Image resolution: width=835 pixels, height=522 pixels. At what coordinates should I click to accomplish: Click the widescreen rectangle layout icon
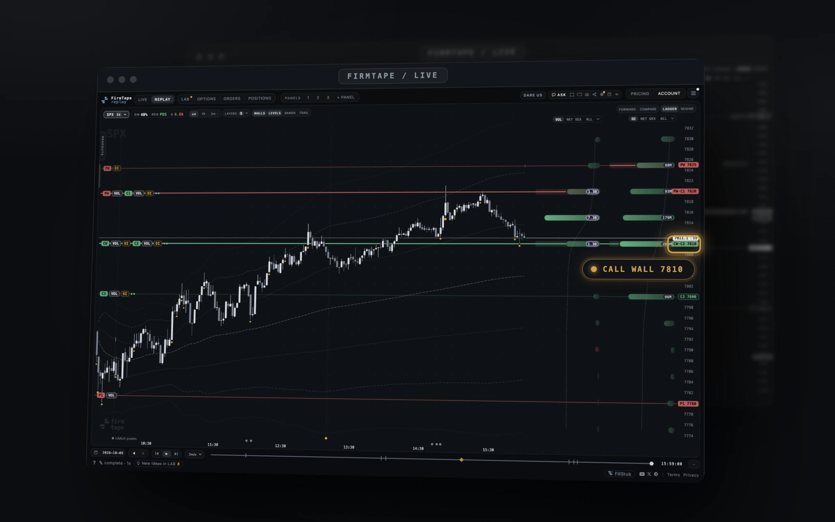pos(579,95)
